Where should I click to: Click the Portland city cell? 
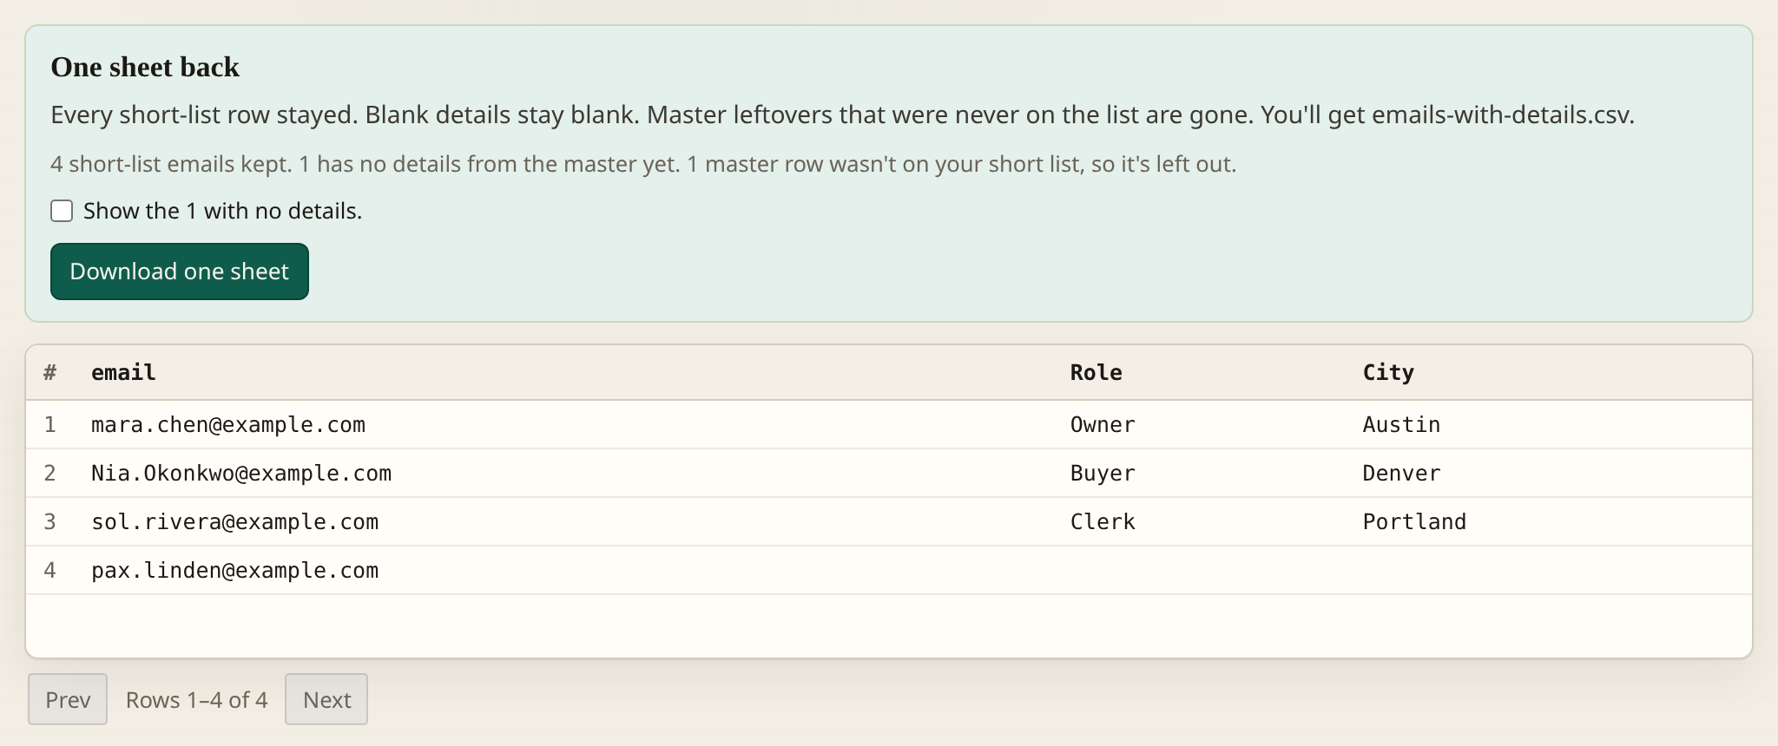pyautogui.click(x=1414, y=521)
